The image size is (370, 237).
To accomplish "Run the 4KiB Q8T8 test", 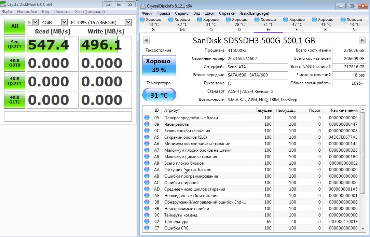I will pos(15,63).
